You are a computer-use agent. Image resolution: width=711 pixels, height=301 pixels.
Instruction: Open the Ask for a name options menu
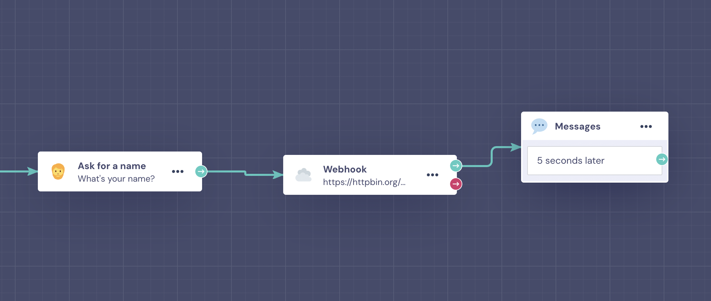point(178,171)
